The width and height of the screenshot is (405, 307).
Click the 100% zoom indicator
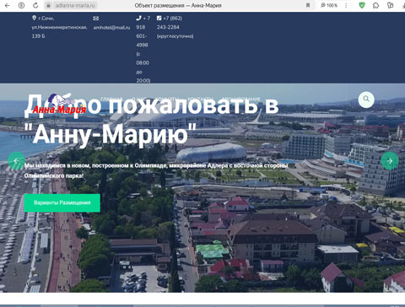point(329,5)
